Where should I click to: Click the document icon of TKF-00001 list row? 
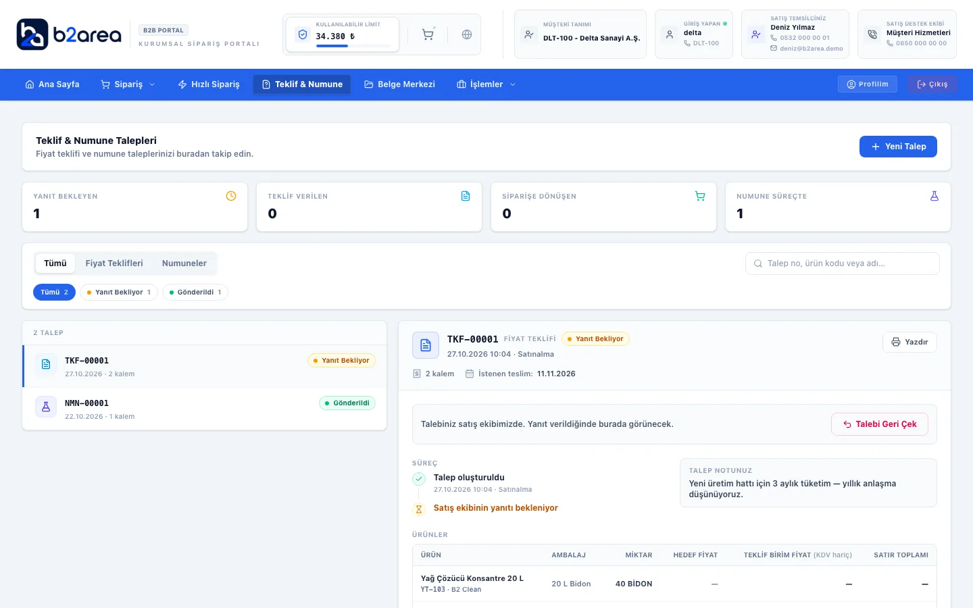(46, 364)
